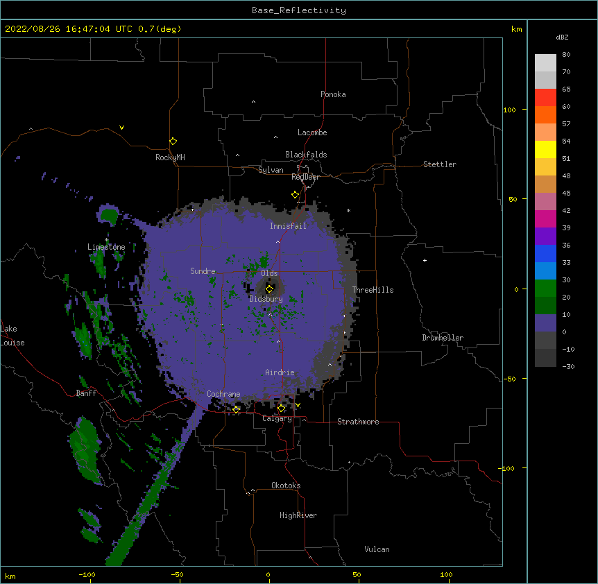Click the Stettler map label
The width and height of the screenshot is (598, 584).
pyautogui.click(x=439, y=164)
